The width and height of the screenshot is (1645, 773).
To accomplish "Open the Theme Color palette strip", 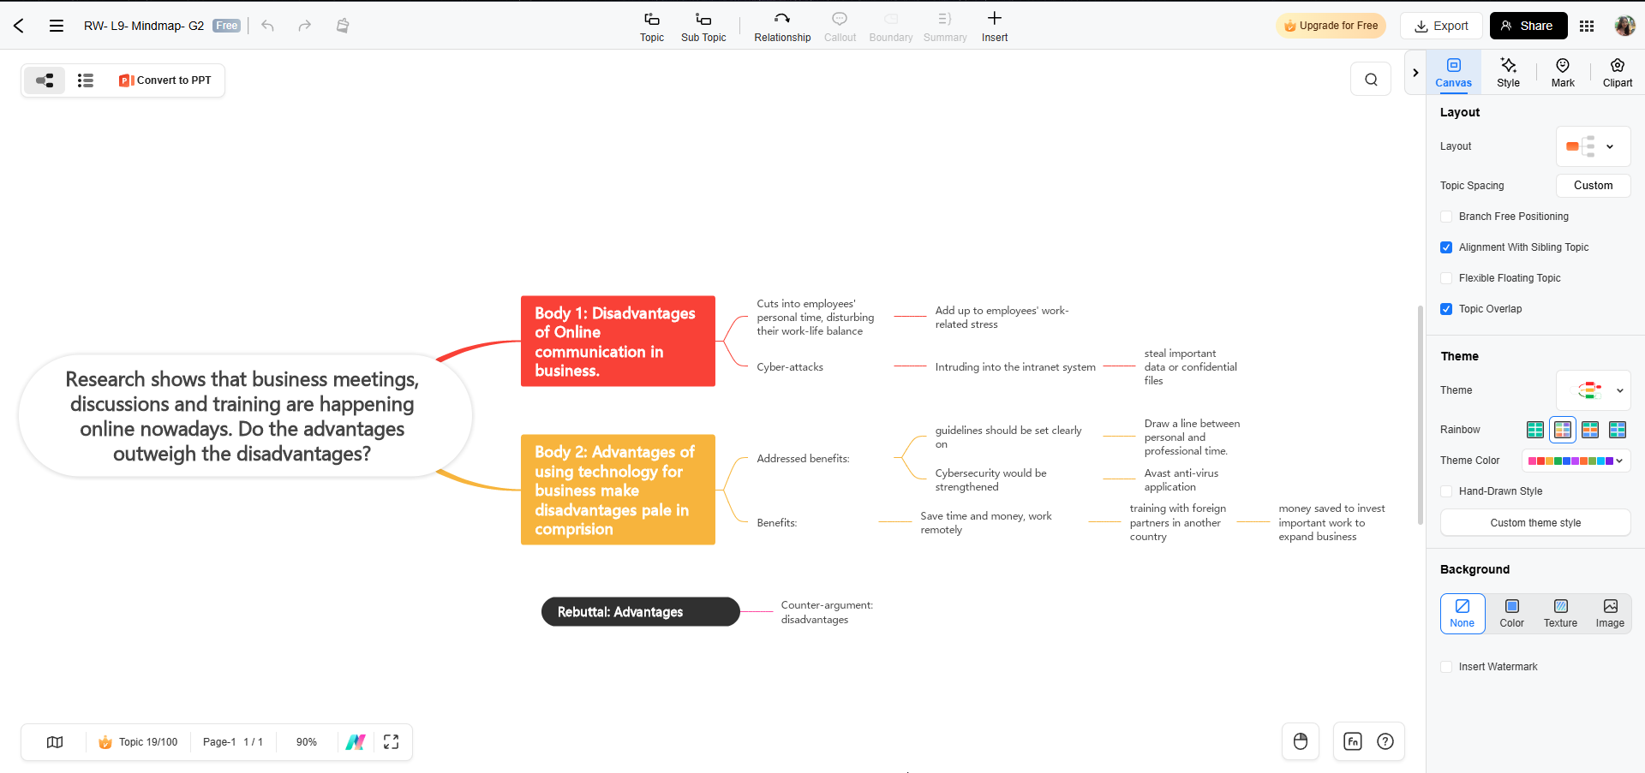I will pyautogui.click(x=1576, y=461).
